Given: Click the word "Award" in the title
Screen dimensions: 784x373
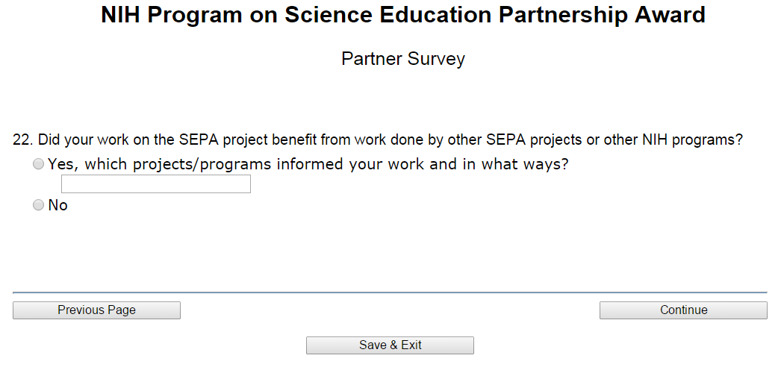Looking at the screenshot, I should pyautogui.click(x=669, y=16).
